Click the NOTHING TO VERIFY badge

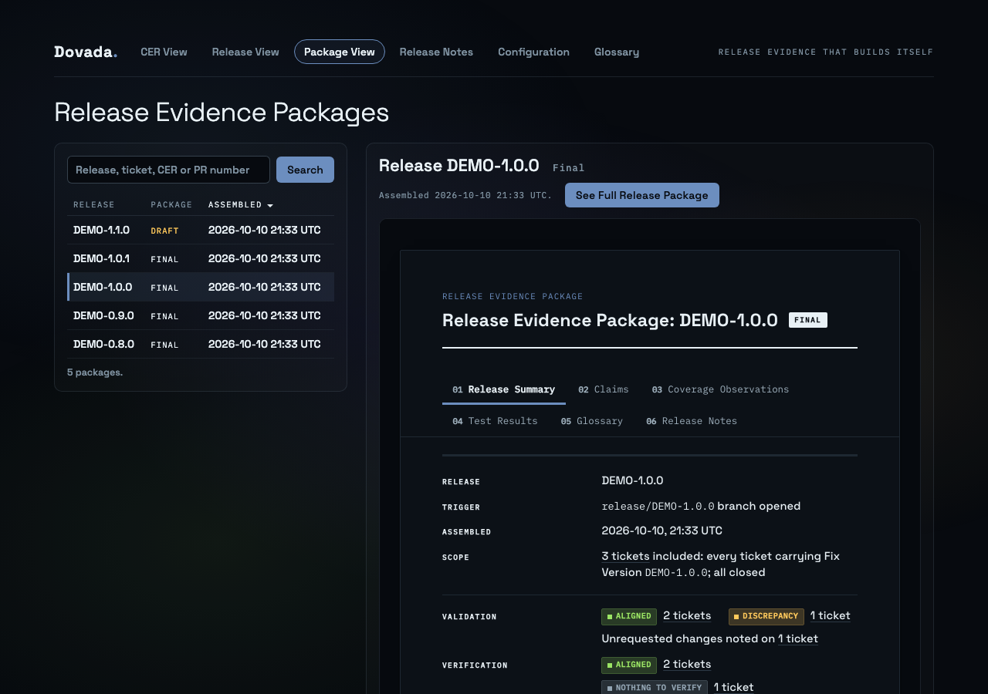pos(655,687)
